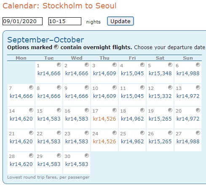
Task: Select kr14,962 fare on September 18
Action: (x=132, y=119)
